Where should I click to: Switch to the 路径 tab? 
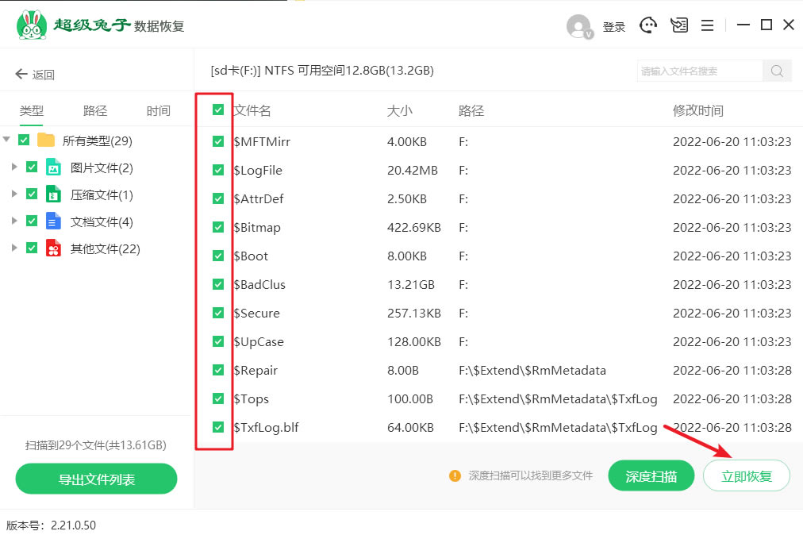(94, 110)
